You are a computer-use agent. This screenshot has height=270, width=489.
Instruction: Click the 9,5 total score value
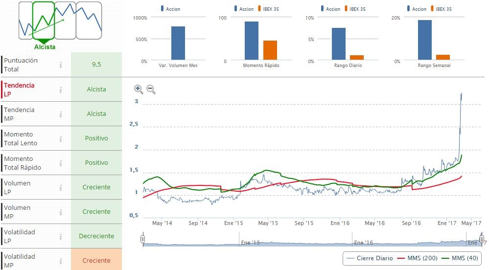coord(96,64)
